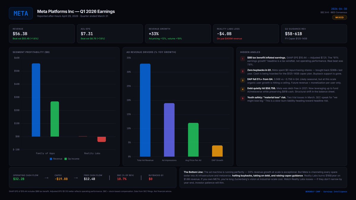Click the arrow between Operating Cash Flow and Capex
The image size is (356, 200).
(x=46, y=178)
